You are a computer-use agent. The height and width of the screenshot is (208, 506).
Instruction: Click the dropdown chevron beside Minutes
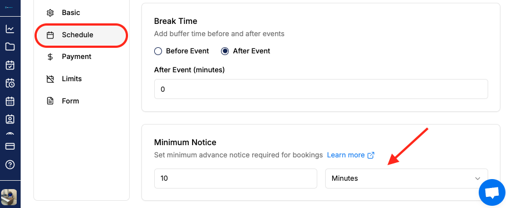click(478, 179)
